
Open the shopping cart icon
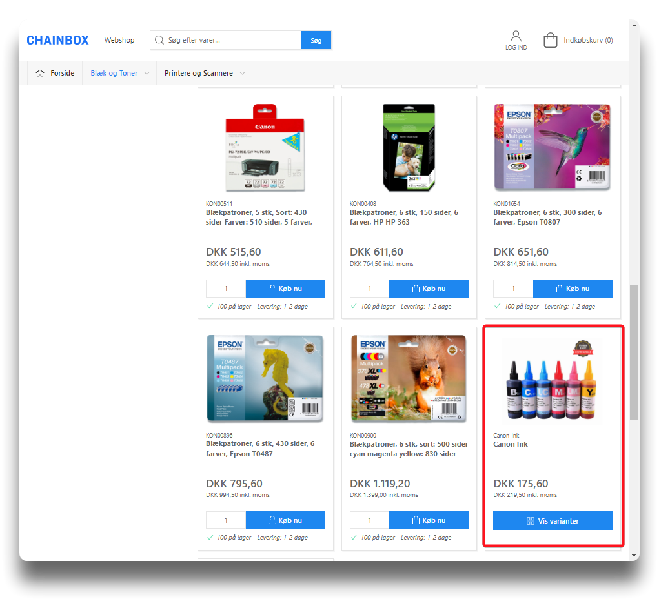(x=550, y=40)
